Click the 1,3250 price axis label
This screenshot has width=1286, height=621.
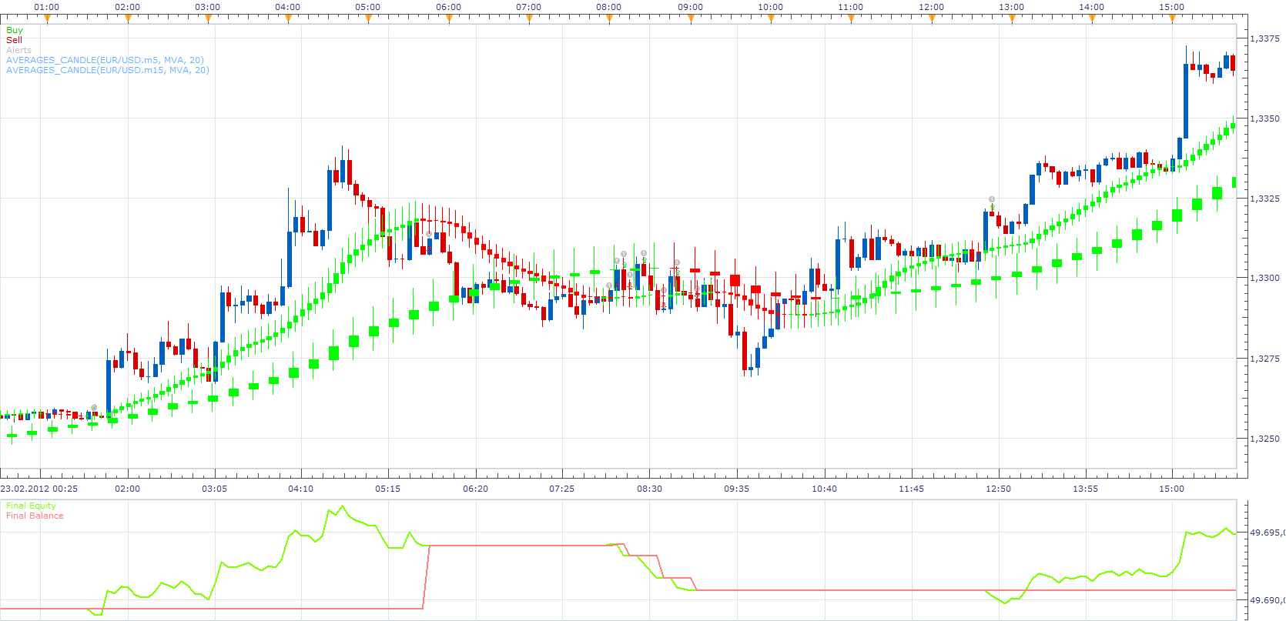point(1264,439)
